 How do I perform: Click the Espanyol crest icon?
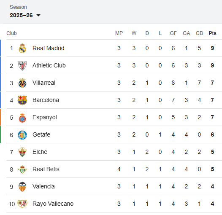point(22,118)
